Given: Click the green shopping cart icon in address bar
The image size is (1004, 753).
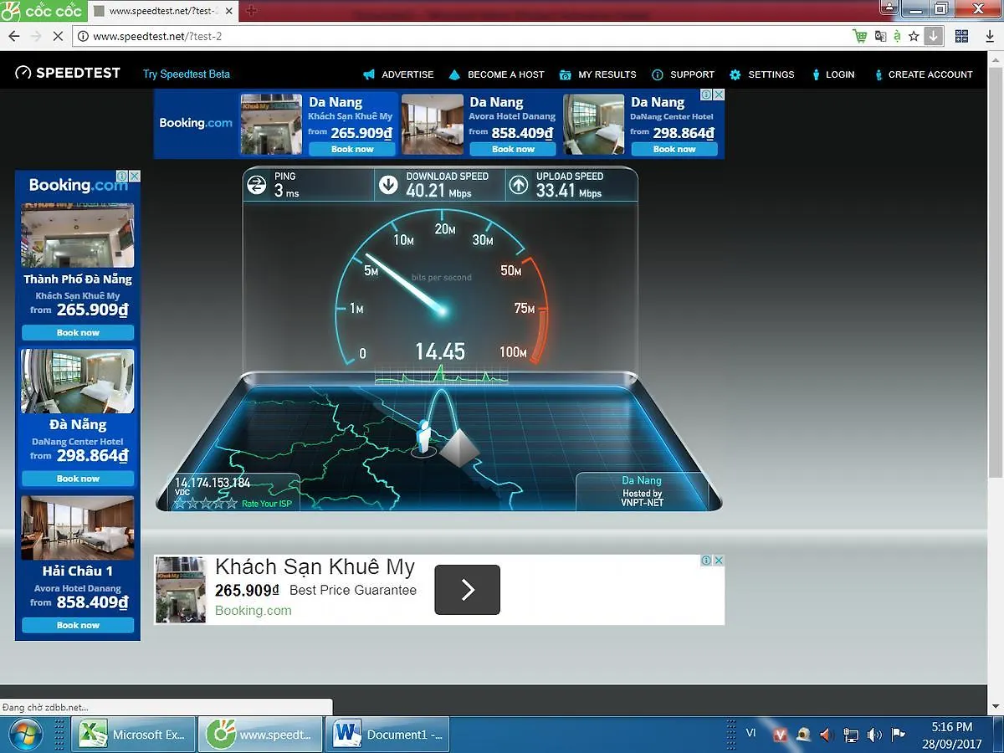Looking at the screenshot, I should pyautogui.click(x=859, y=36).
